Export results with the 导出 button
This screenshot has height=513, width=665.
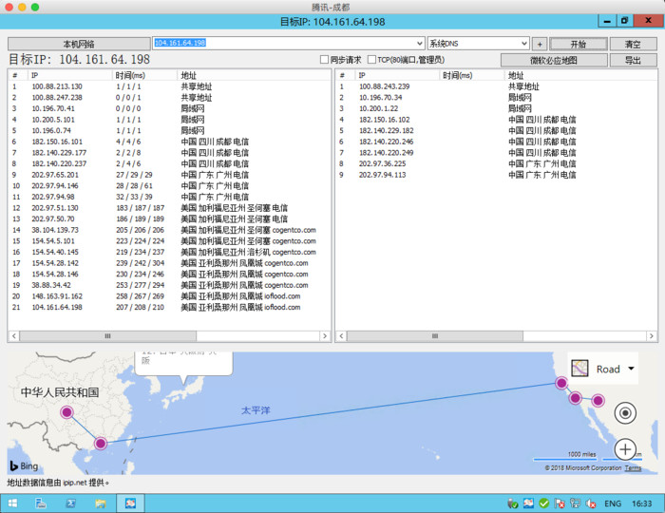click(x=633, y=60)
